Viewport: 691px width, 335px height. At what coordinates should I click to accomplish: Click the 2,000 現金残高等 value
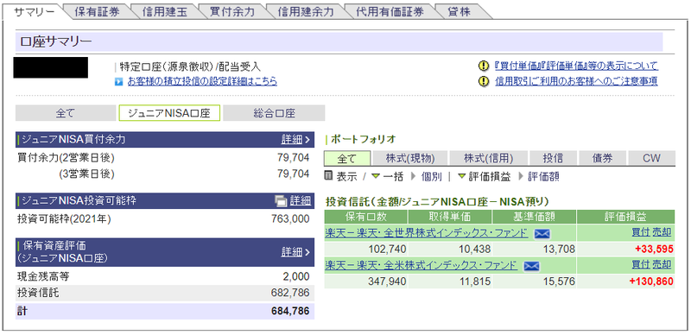296,277
